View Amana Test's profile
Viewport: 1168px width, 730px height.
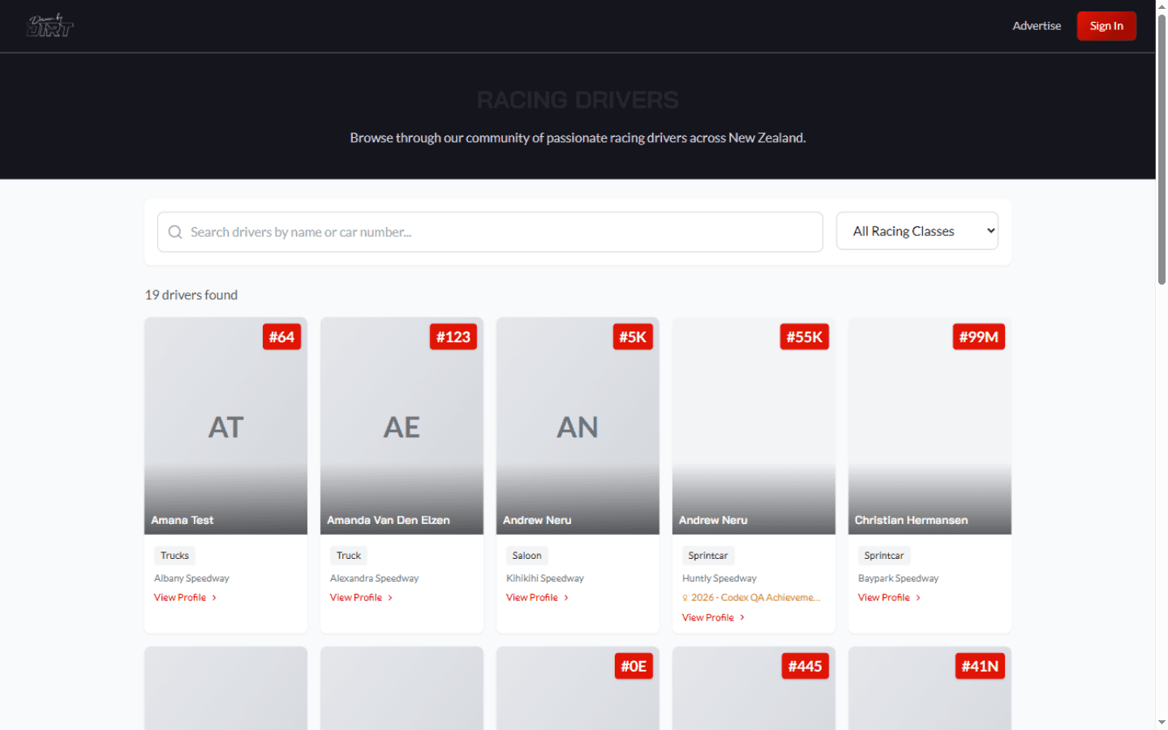coord(185,598)
